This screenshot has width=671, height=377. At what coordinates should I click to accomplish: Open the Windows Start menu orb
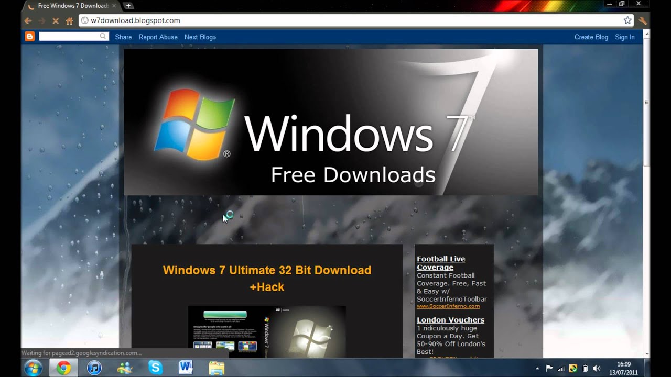[33, 368]
